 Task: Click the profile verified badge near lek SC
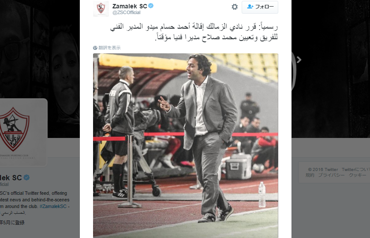pyautogui.click(x=26, y=177)
